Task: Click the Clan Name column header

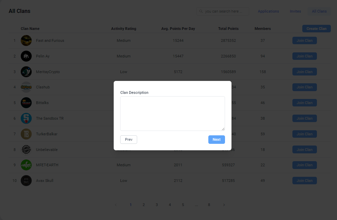Action: 30,29
